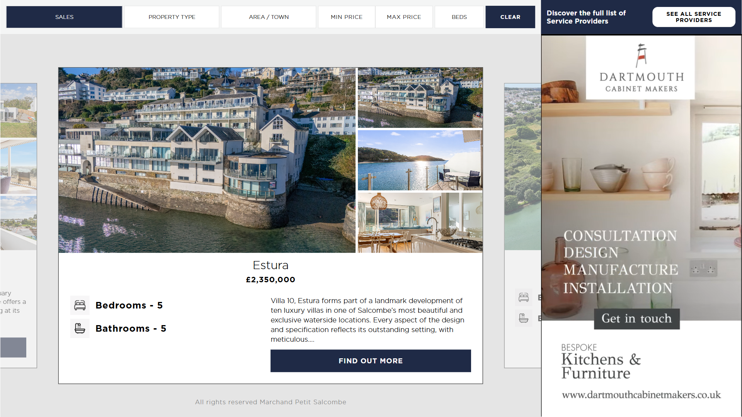Click the bath icon on the next property card

[524, 318]
